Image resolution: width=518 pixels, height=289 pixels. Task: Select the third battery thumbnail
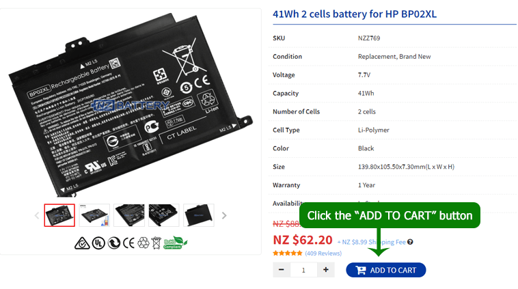click(129, 215)
